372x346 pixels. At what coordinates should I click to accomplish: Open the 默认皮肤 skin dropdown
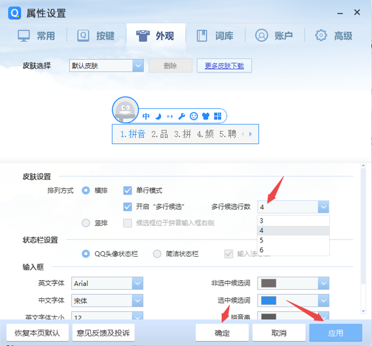coord(137,66)
